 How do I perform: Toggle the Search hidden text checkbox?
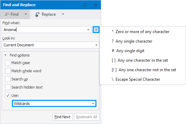coord(8,87)
